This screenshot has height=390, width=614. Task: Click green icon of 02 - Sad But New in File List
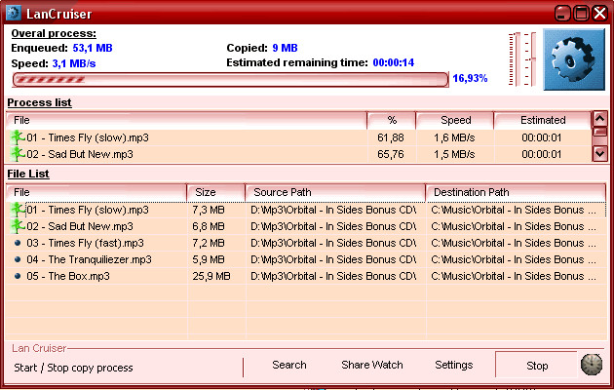tap(18, 226)
